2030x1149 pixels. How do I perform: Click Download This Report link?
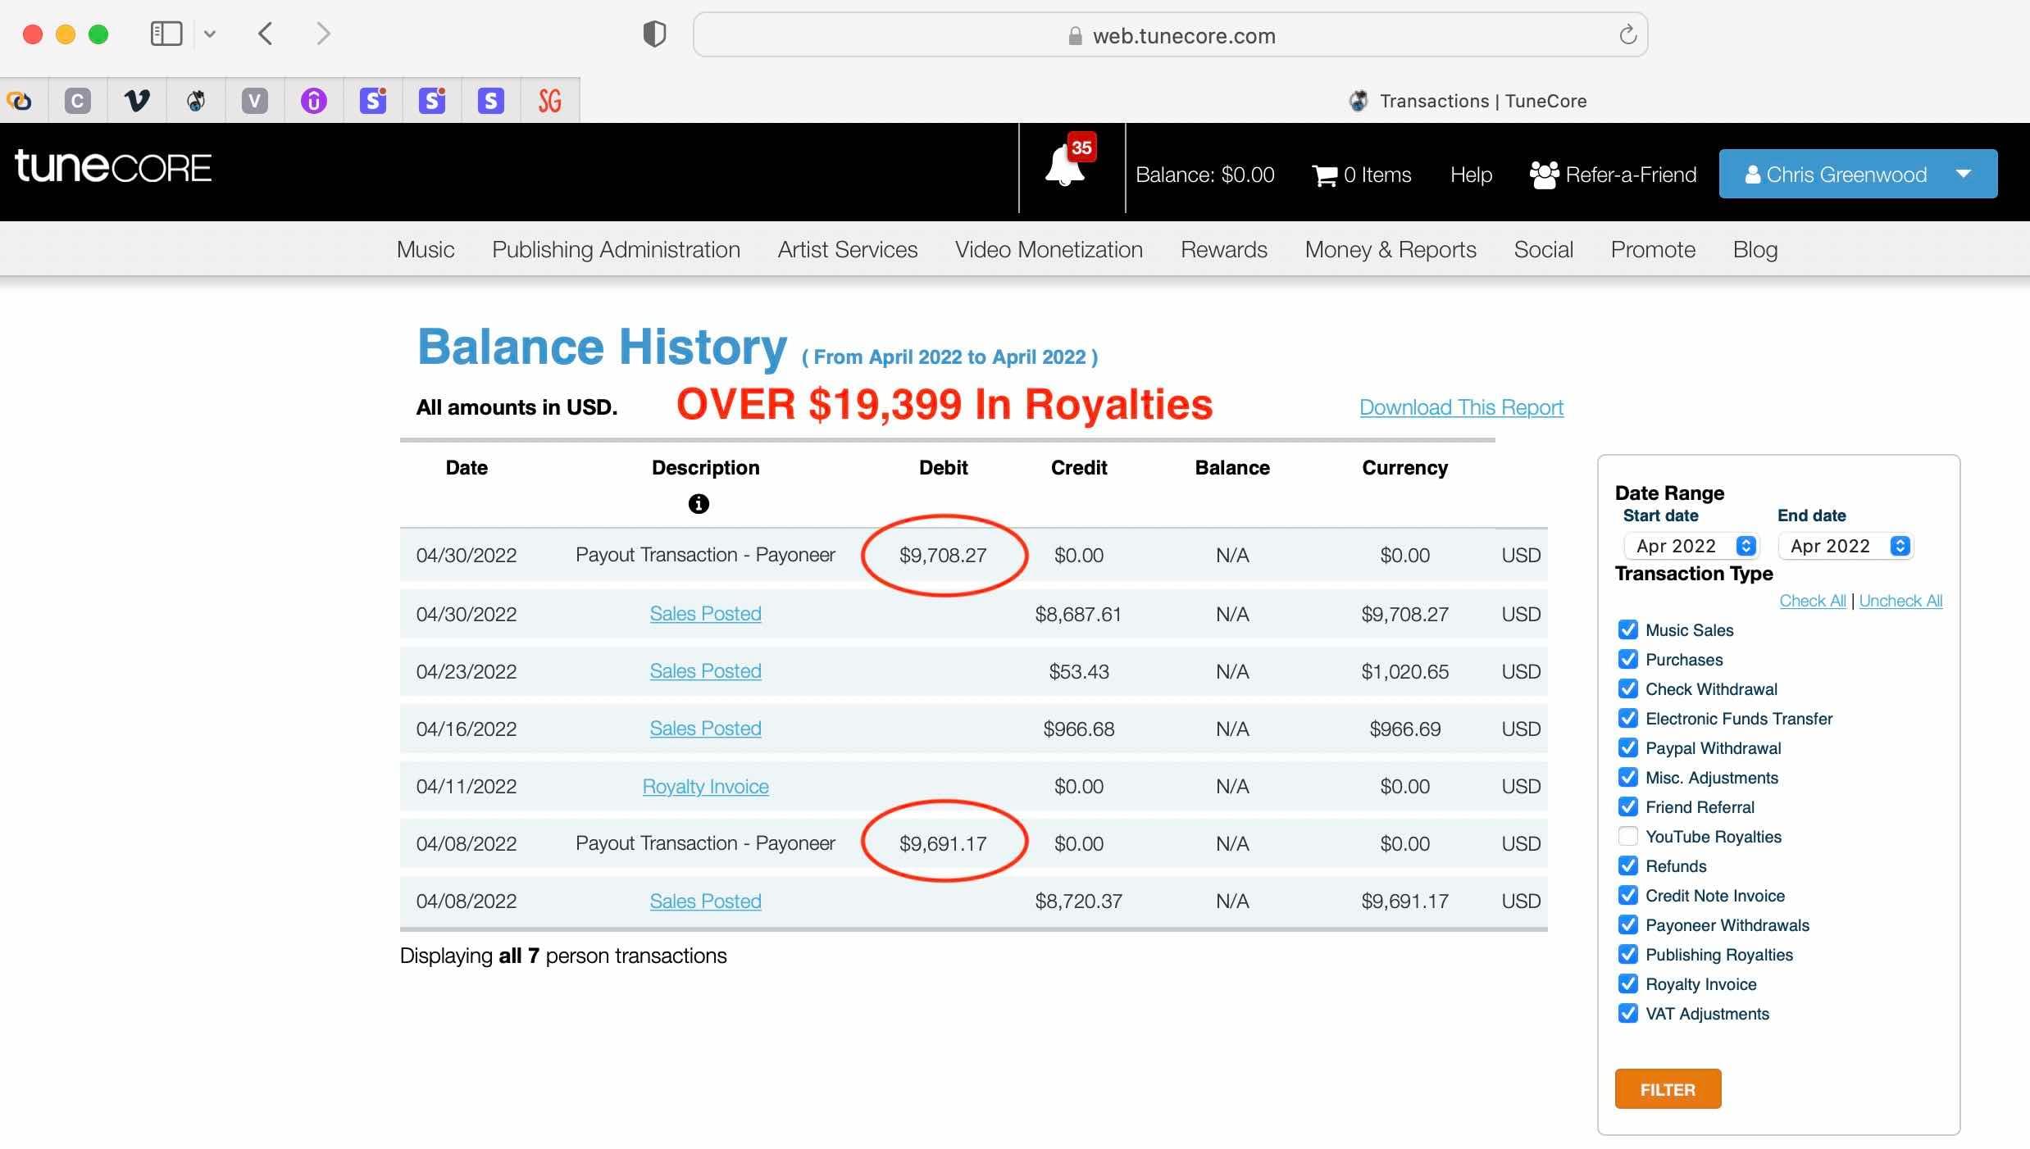coord(1461,407)
